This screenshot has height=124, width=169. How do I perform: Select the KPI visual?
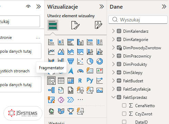point(100,71)
